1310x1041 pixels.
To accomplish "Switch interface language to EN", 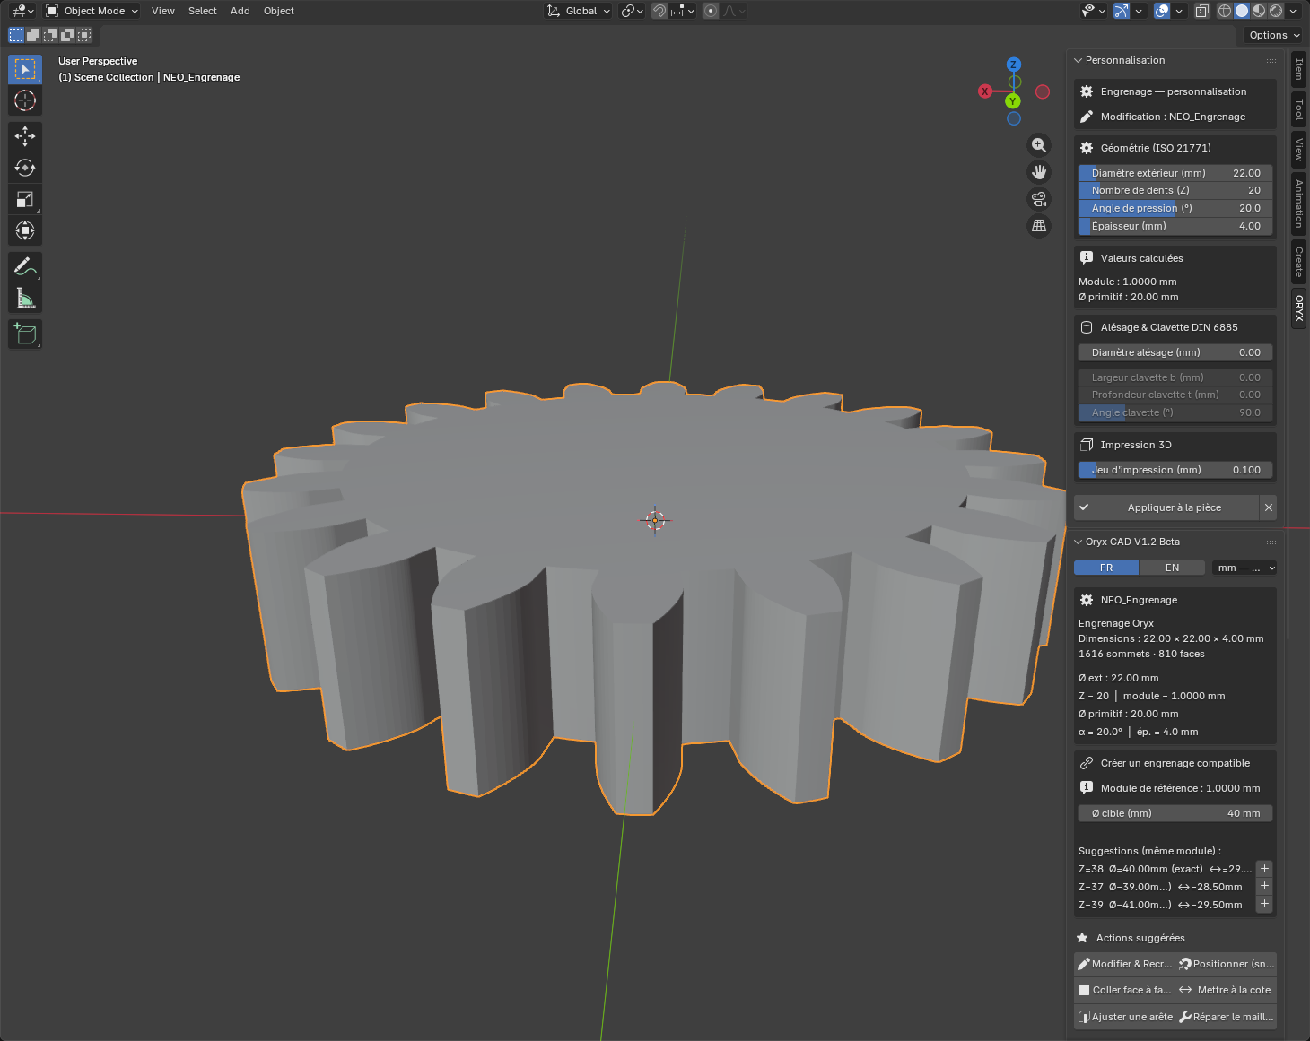I will point(1172,568).
